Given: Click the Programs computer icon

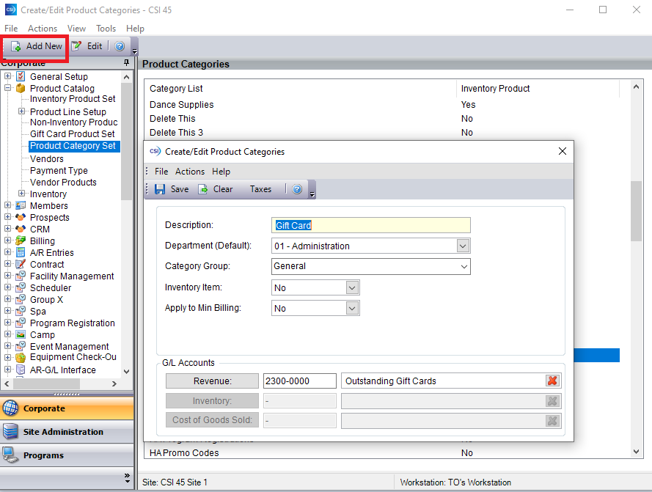Looking at the screenshot, I should click(10, 455).
